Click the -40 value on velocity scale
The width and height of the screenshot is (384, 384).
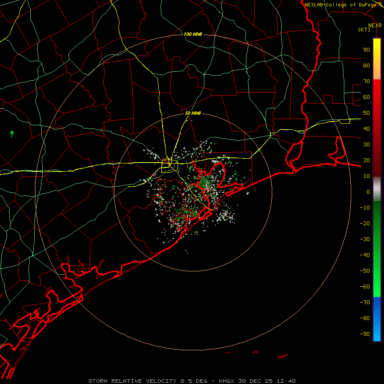click(365, 255)
